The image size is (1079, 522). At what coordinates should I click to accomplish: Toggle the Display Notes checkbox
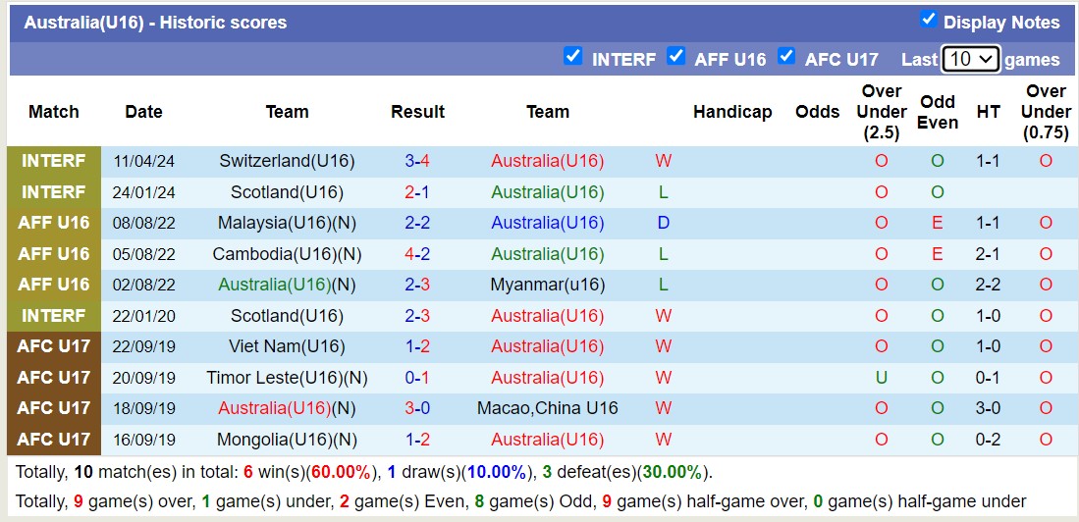[x=928, y=20]
